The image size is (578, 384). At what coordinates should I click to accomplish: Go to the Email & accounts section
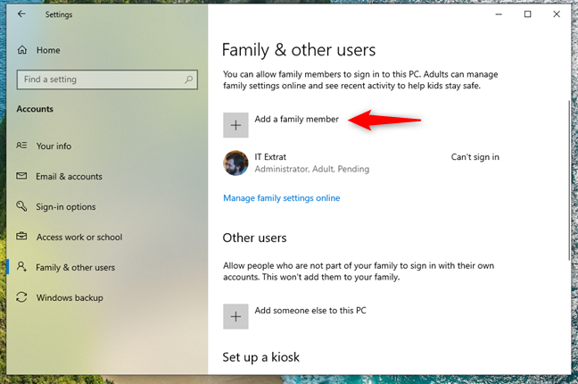pos(69,177)
